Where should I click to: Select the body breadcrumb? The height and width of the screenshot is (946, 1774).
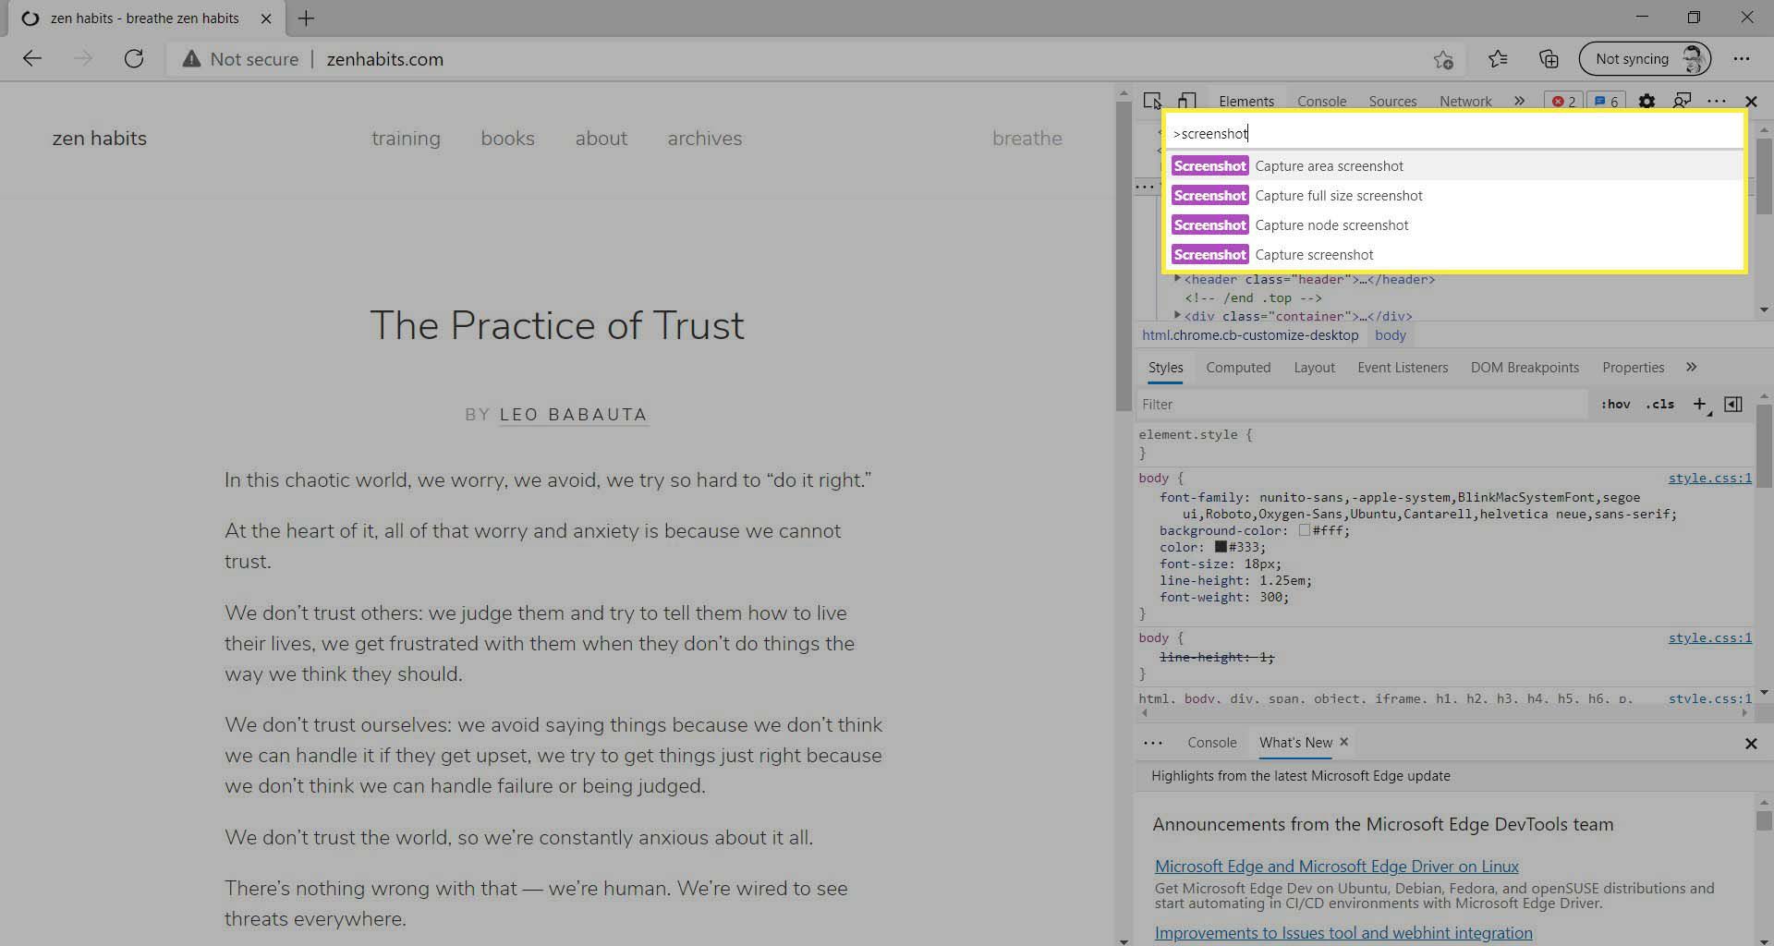click(x=1390, y=335)
